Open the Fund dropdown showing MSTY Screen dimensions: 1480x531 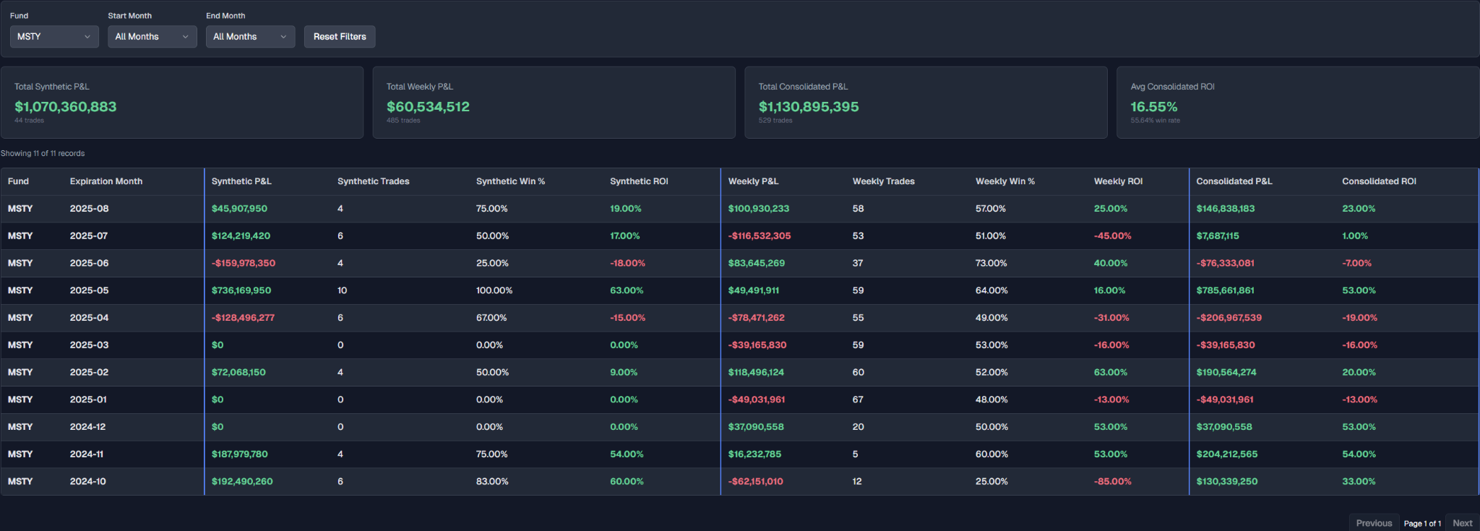point(54,37)
